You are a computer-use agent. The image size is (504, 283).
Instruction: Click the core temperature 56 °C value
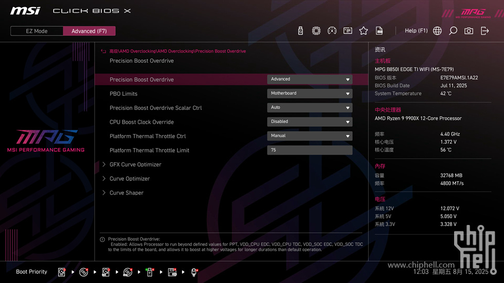(x=446, y=150)
